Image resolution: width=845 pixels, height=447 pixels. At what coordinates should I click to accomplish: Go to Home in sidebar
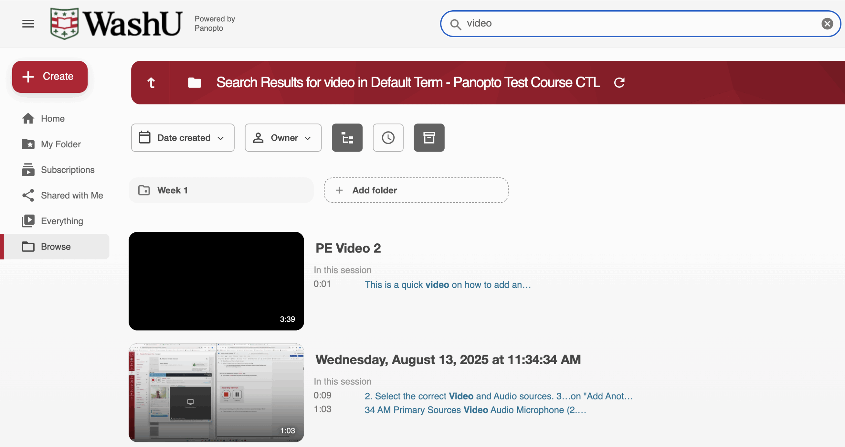(x=52, y=119)
